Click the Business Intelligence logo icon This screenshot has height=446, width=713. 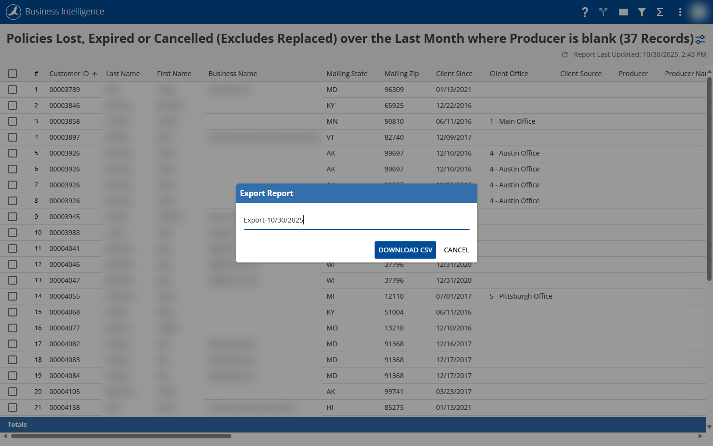coord(13,12)
